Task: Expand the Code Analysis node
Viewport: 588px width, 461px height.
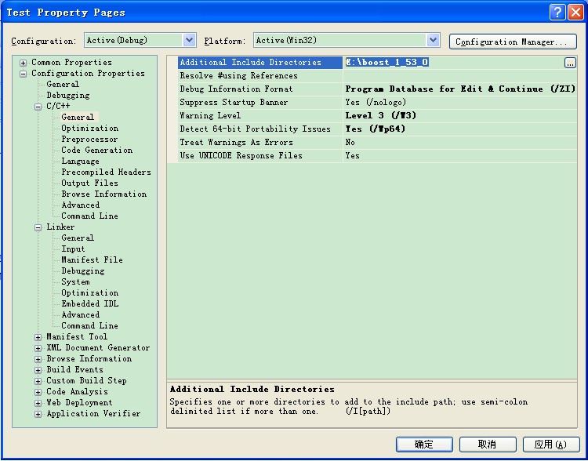Action: click(x=38, y=392)
